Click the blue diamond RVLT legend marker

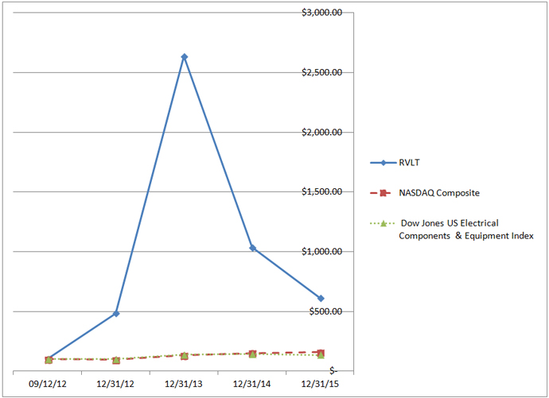[383, 163]
